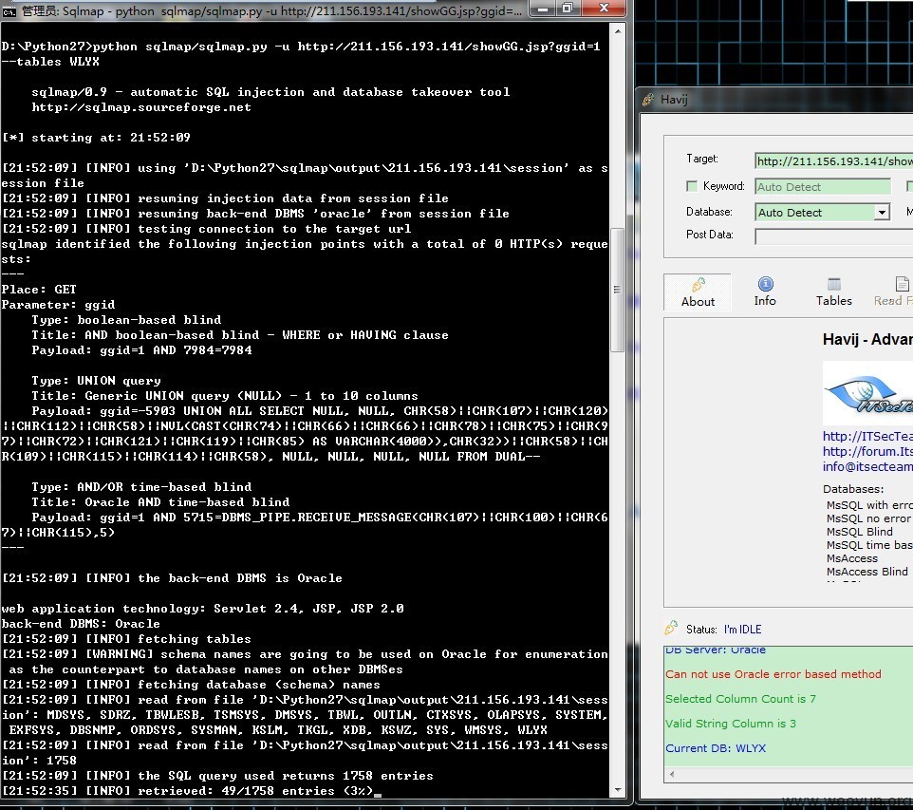Click the Keyword Auto Detect input field

coord(823,186)
